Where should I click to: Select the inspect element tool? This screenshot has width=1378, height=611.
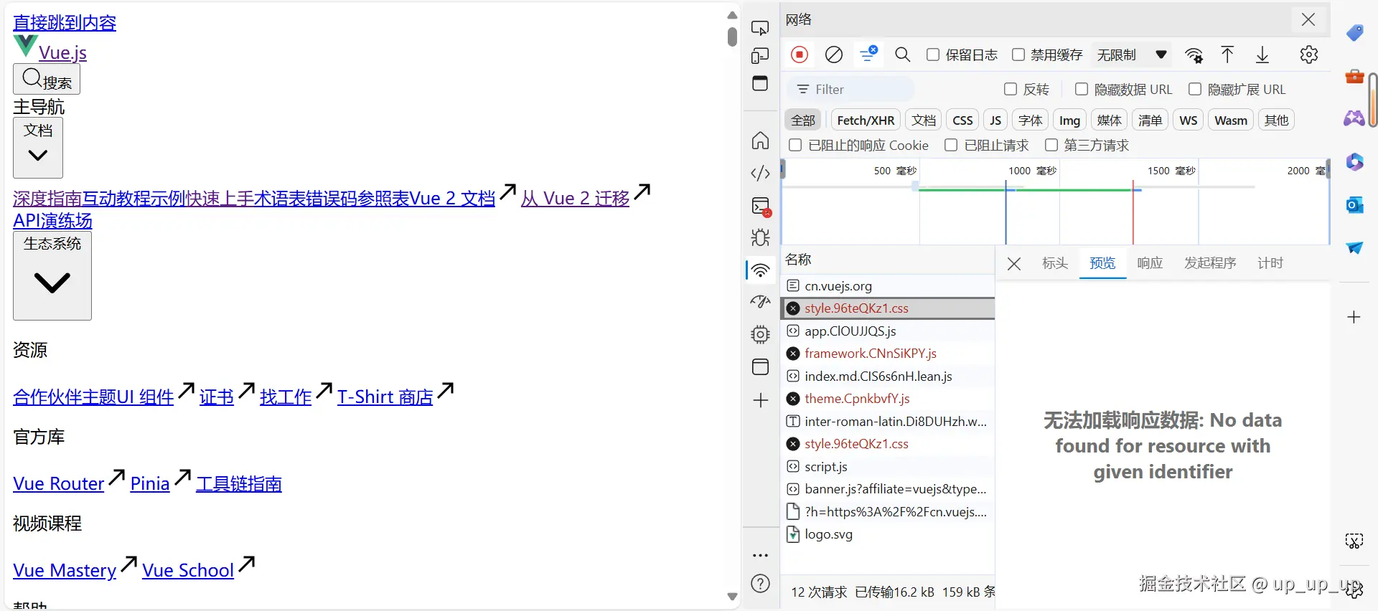[760, 28]
